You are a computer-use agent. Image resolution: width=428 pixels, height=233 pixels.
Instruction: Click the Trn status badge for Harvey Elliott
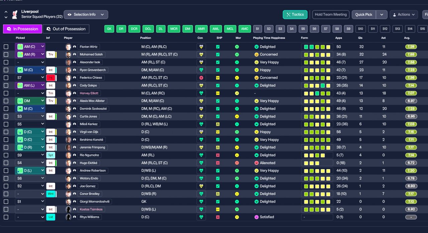50,93
